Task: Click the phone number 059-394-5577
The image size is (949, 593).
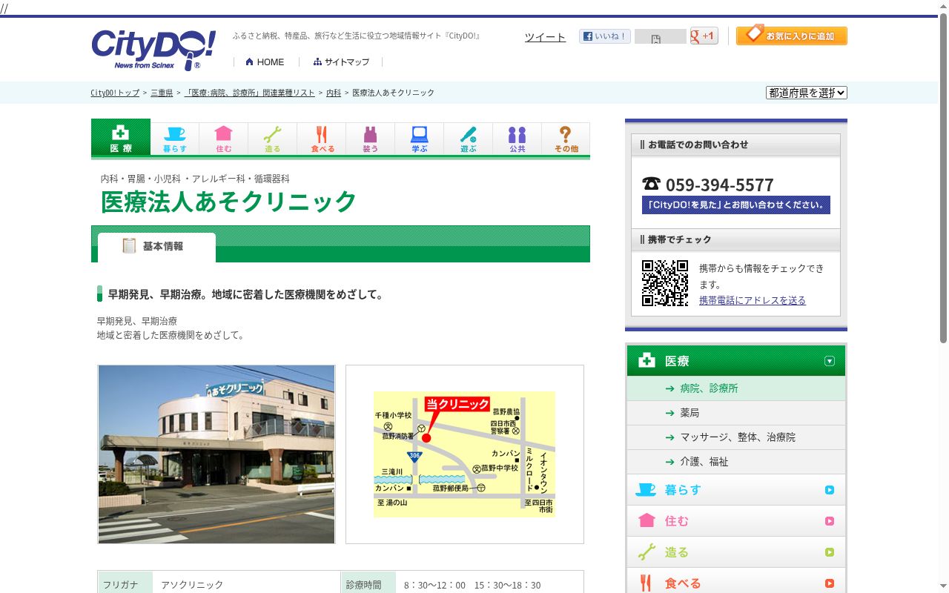Action: click(719, 185)
